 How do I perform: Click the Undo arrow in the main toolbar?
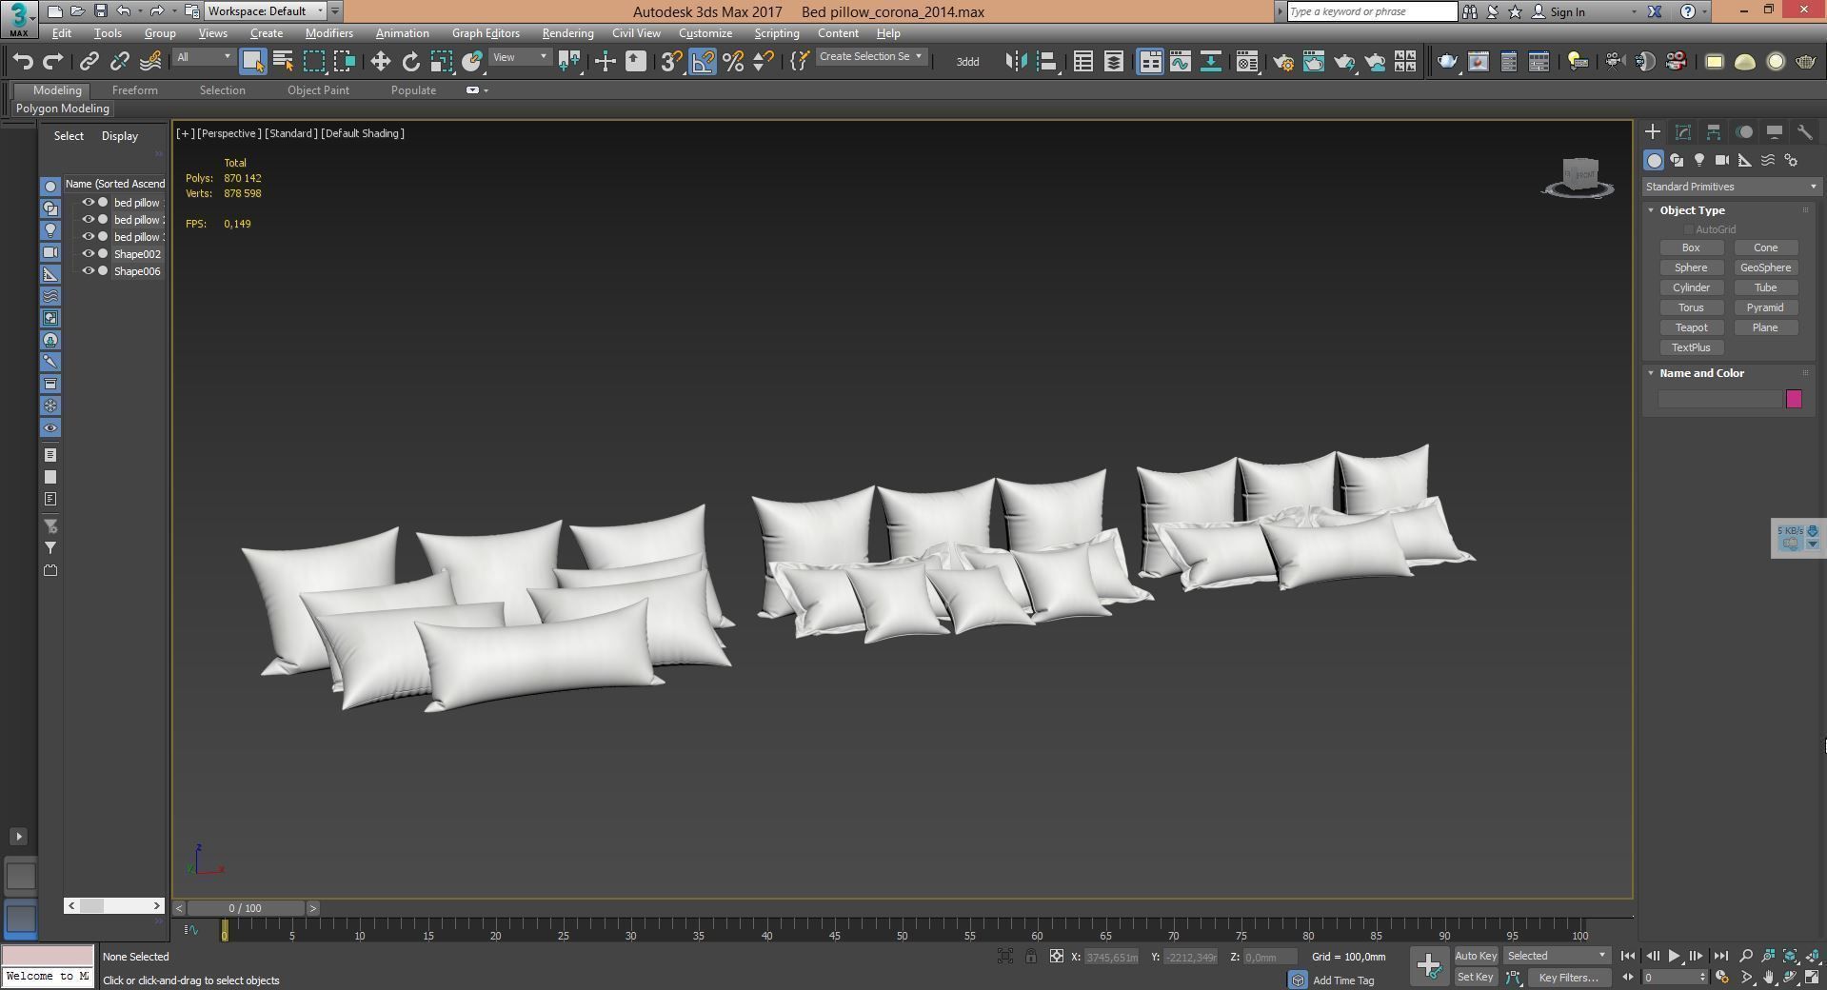click(x=23, y=62)
